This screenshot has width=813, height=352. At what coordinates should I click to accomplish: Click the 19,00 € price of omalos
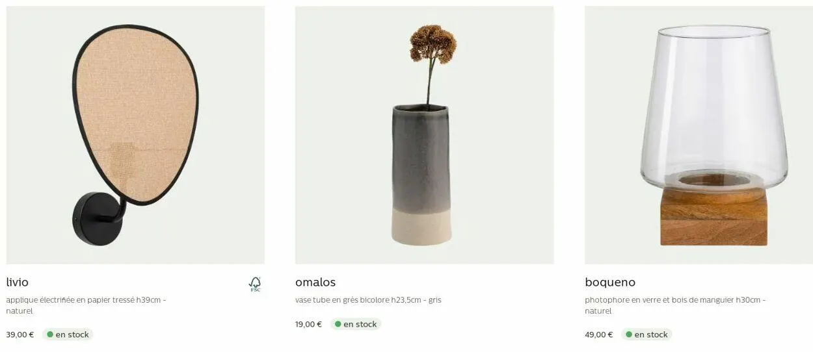point(309,324)
